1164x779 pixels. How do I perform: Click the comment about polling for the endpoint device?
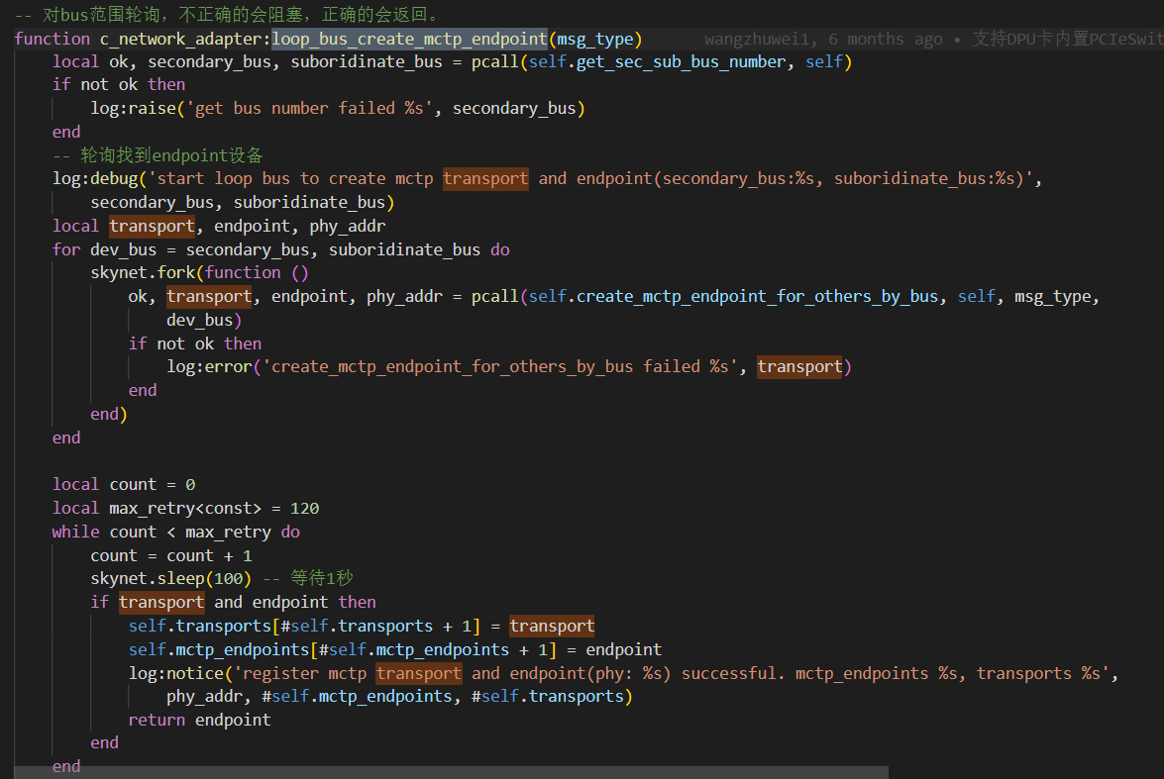[159, 155]
